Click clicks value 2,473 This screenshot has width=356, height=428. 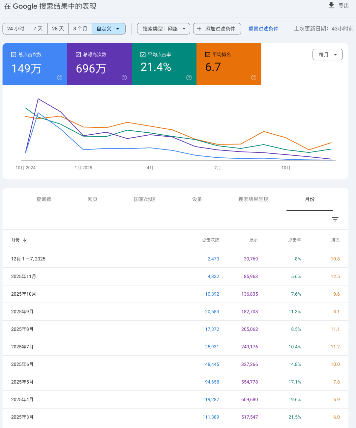213,259
